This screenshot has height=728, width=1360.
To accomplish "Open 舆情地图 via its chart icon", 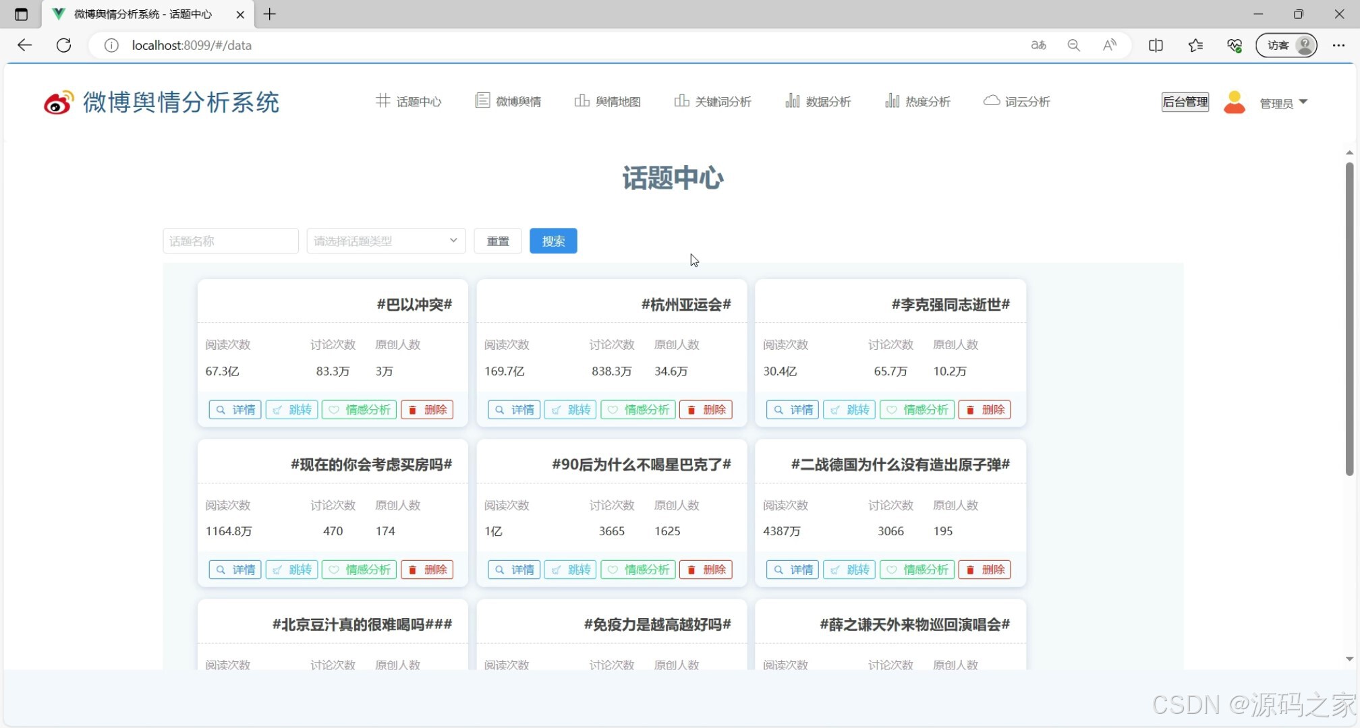I will point(583,100).
